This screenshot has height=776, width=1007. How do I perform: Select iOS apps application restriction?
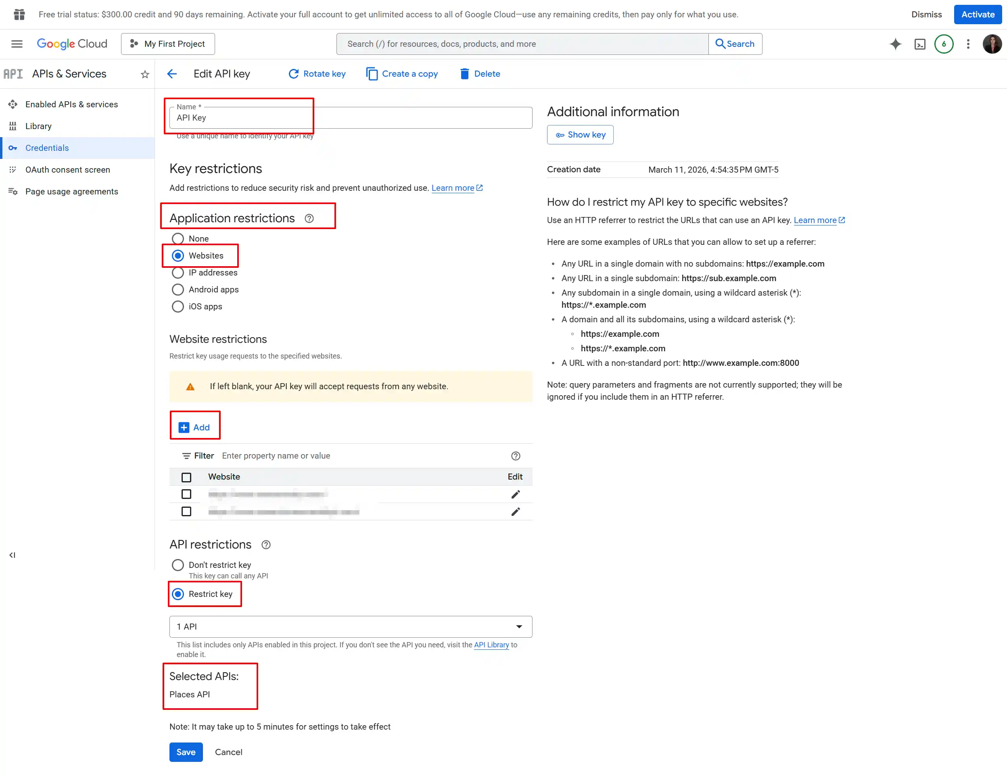click(178, 307)
